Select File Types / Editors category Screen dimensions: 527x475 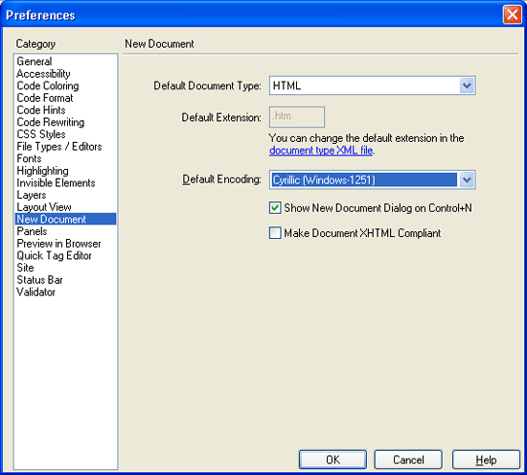click(x=59, y=147)
